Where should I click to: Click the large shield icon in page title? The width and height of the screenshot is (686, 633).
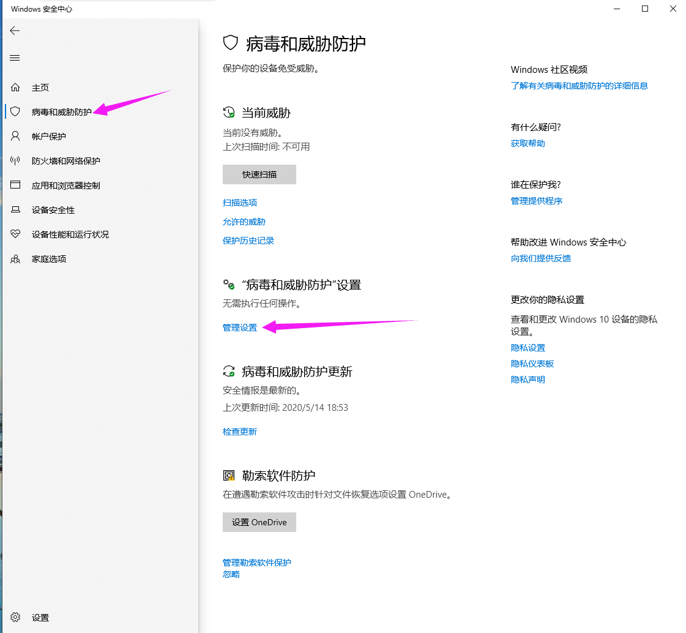(x=231, y=43)
